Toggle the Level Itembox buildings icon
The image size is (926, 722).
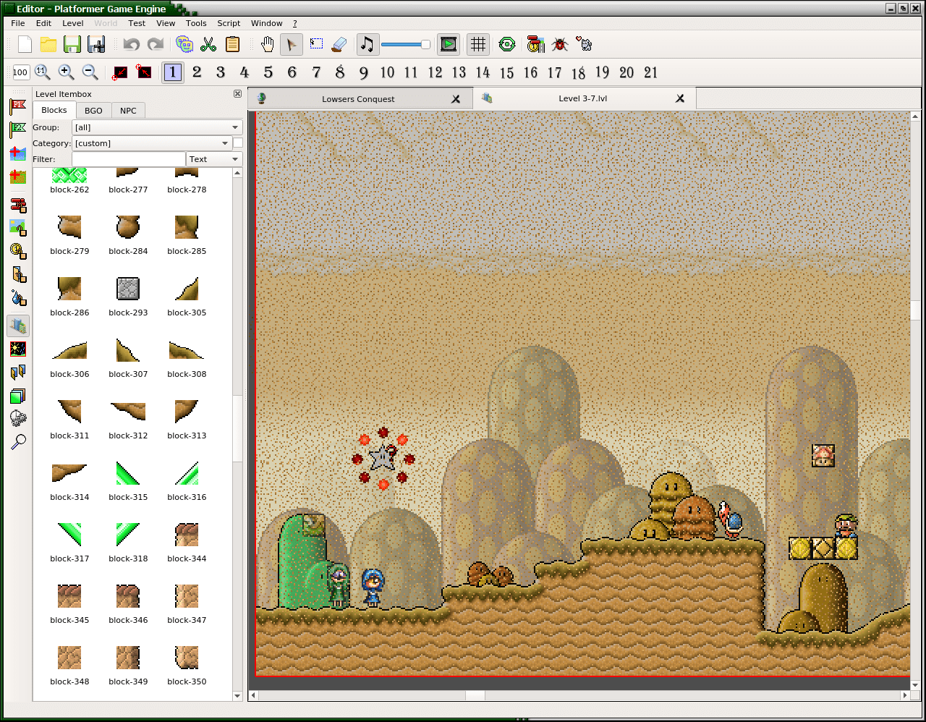(18, 326)
